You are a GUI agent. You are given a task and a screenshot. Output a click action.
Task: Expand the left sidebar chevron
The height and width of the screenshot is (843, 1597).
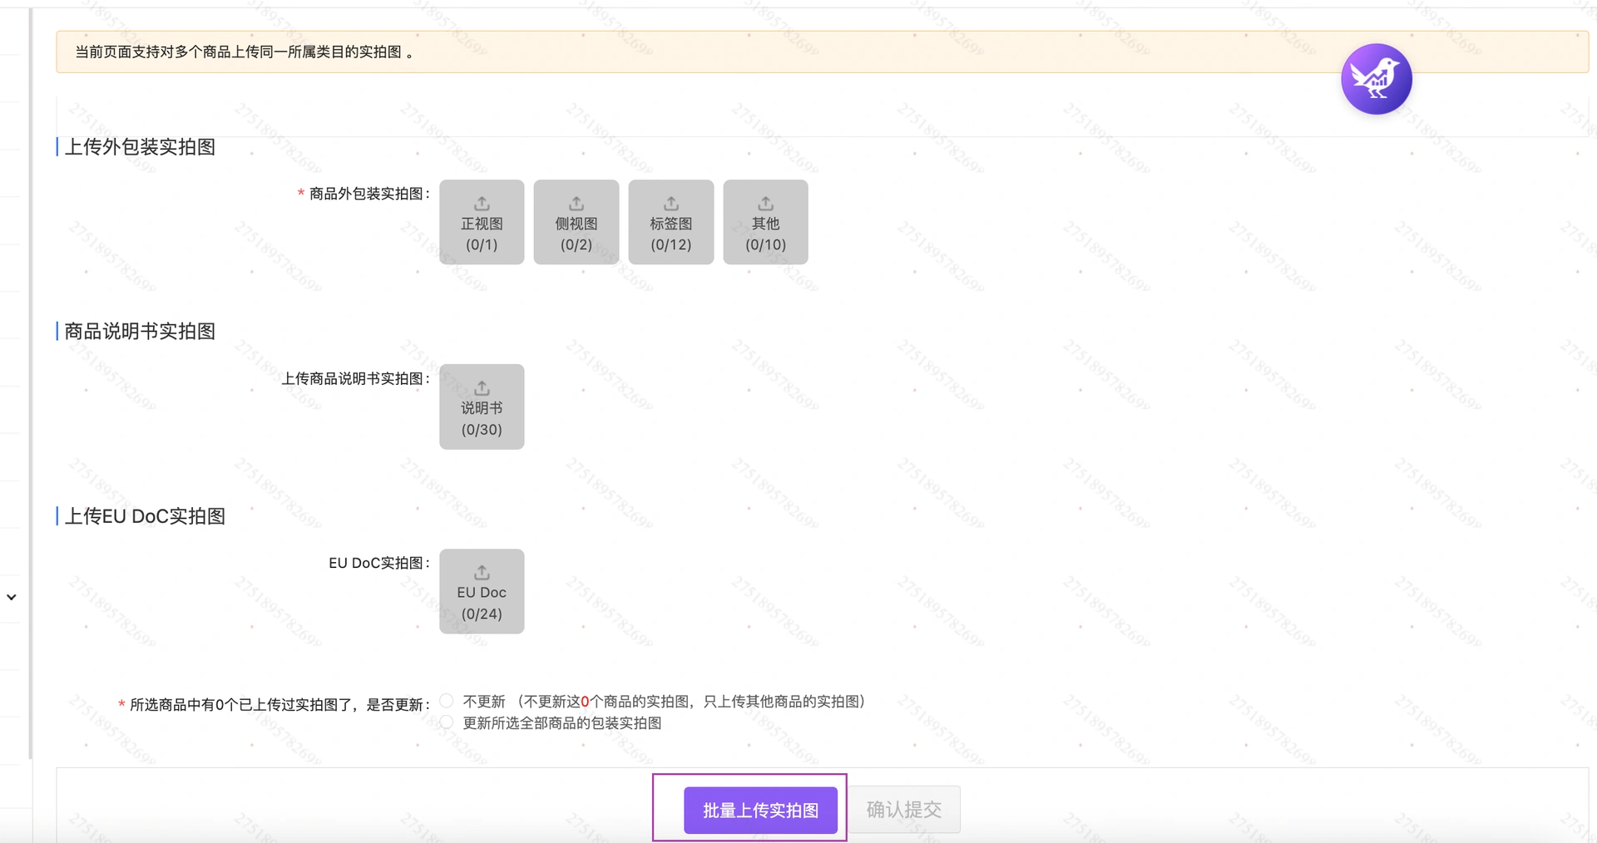12,597
